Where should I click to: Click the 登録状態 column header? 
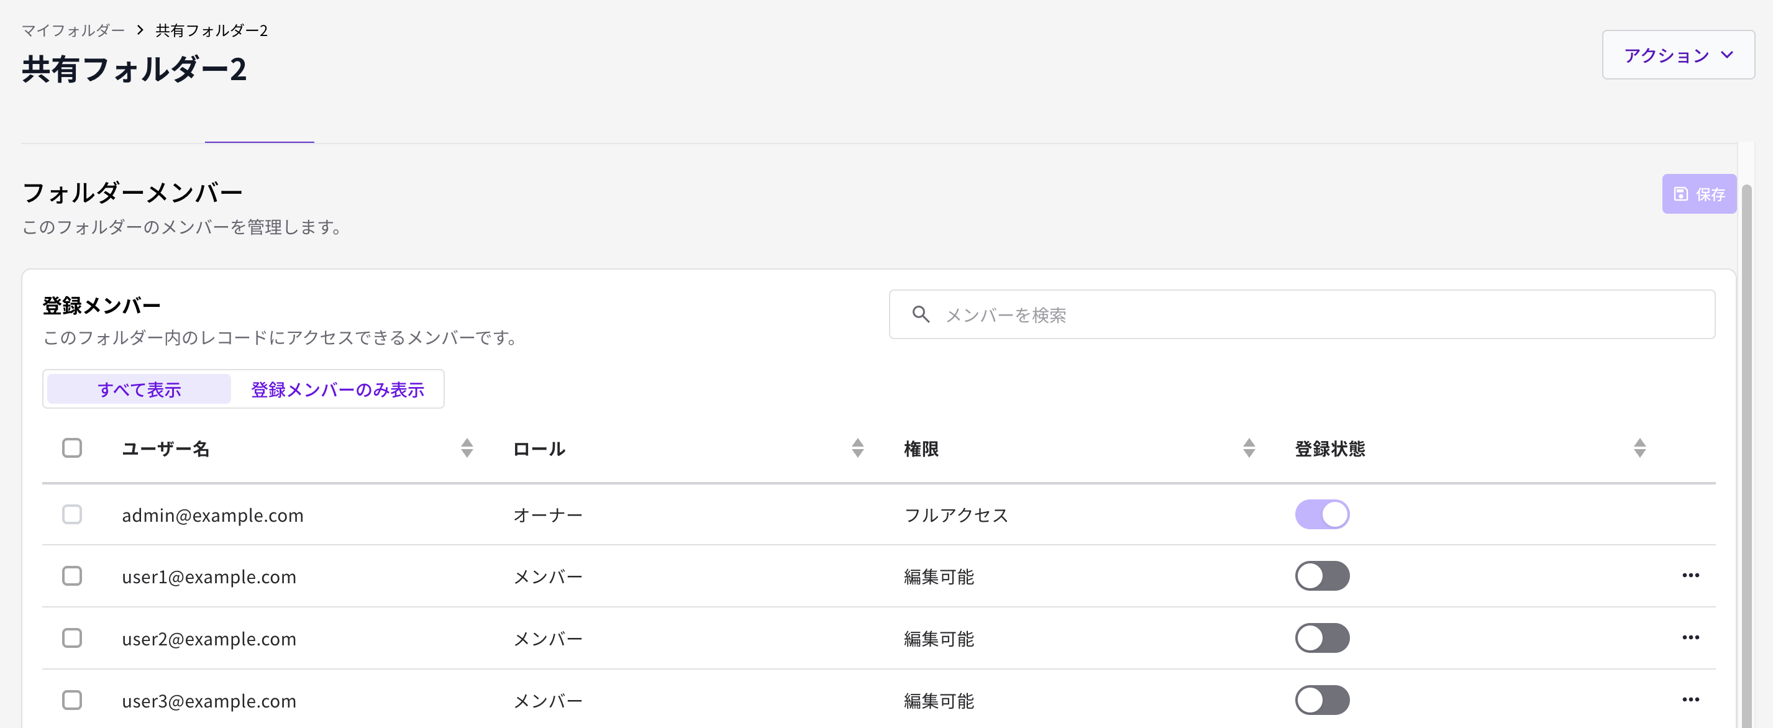(1329, 448)
